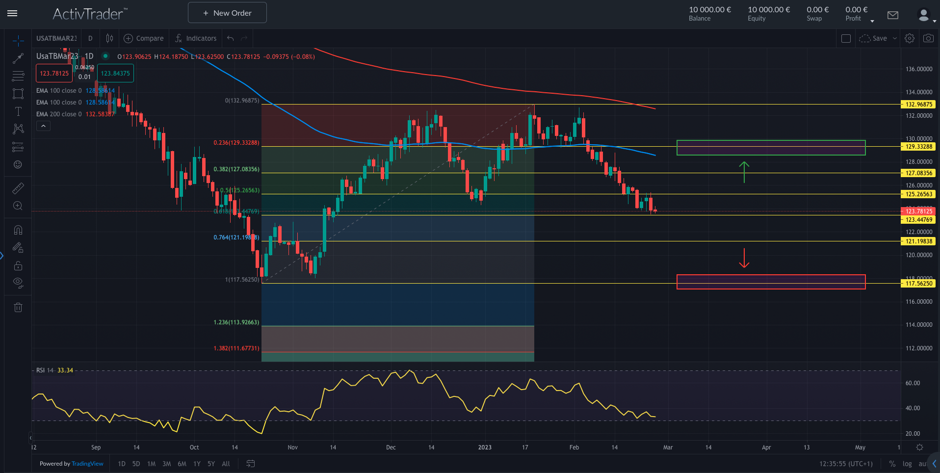The height and width of the screenshot is (473, 940).
Task: Select the Text annotation tool
Action: point(18,111)
